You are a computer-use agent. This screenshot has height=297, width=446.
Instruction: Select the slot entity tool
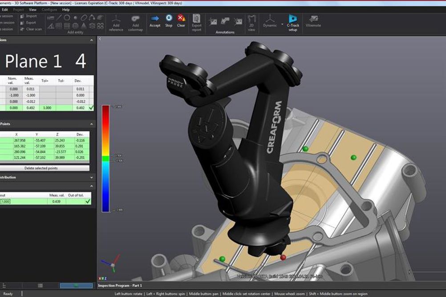[x=84, y=18]
